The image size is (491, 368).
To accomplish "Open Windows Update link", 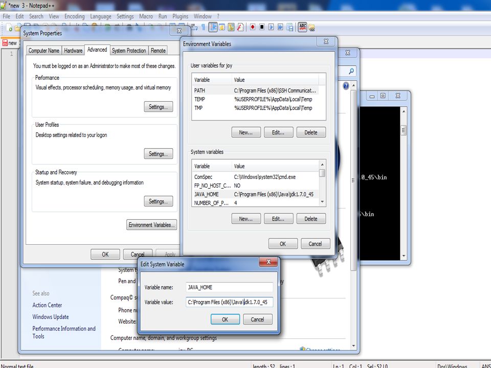I will (x=51, y=317).
